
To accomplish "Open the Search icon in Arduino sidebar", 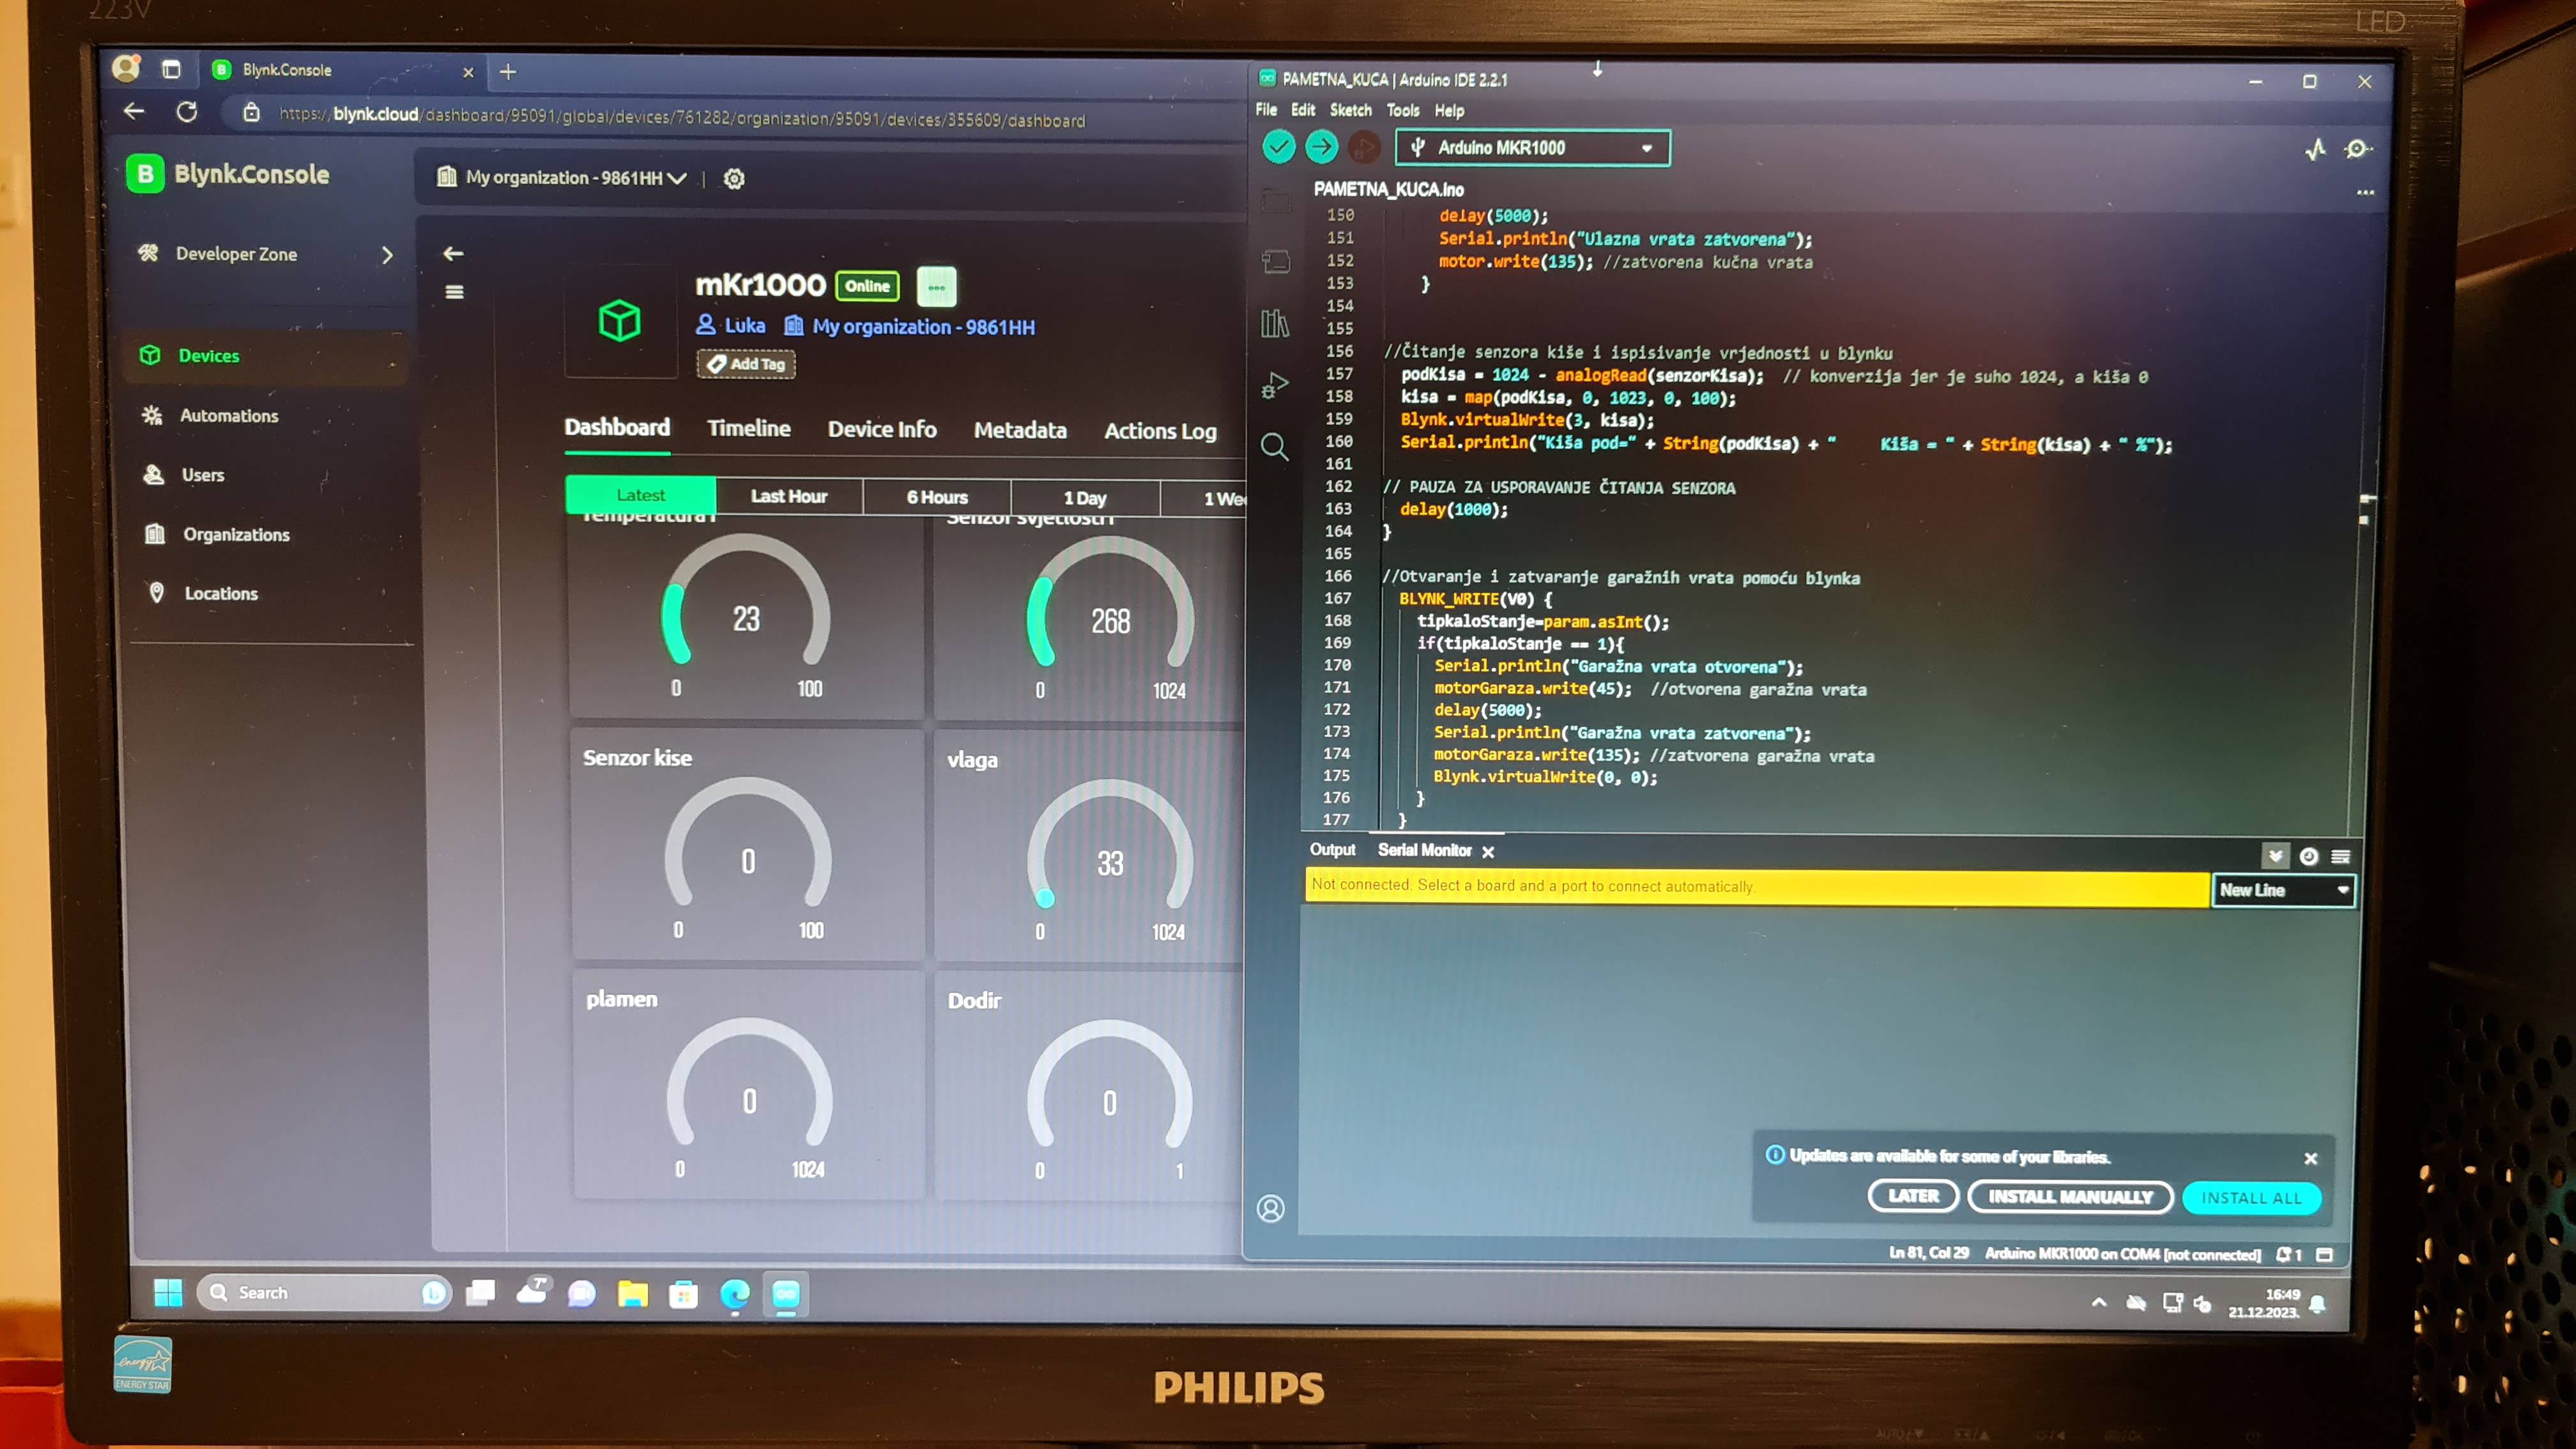I will (x=1274, y=446).
